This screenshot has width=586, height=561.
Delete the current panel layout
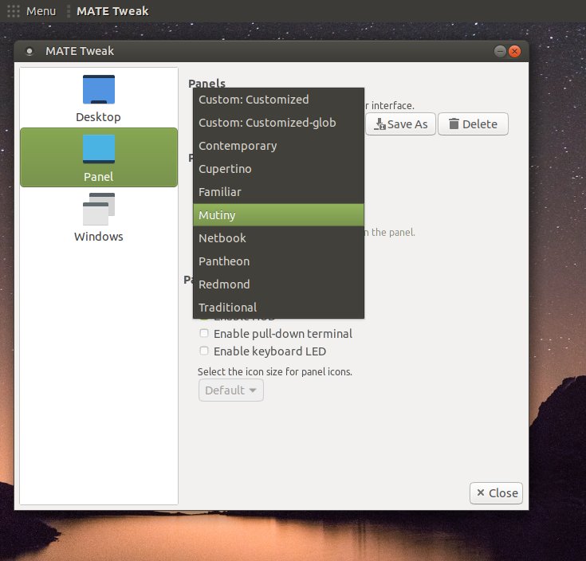click(x=473, y=124)
